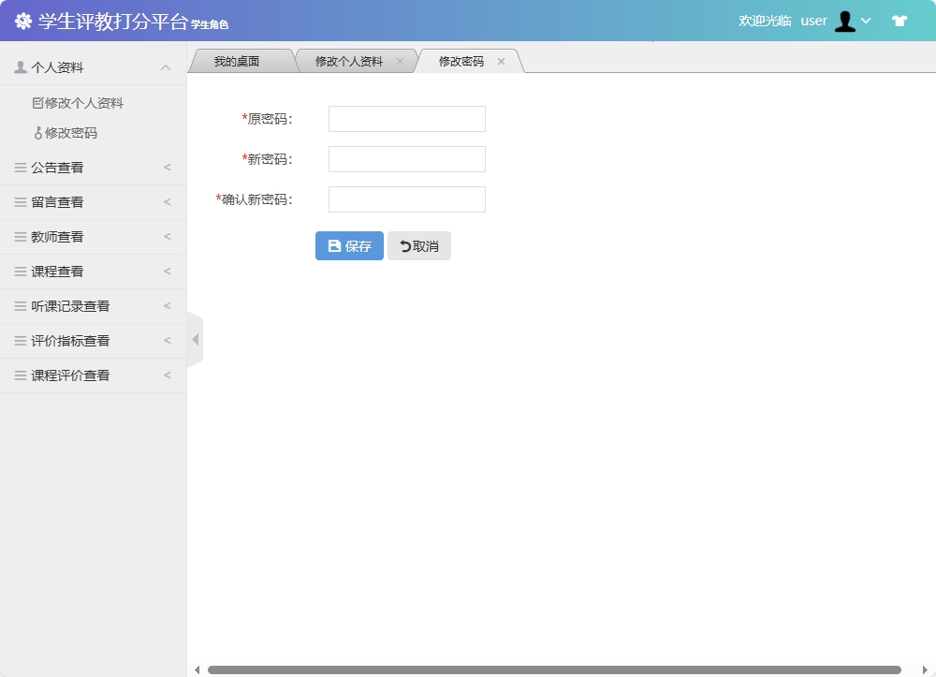Open the user account dropdown chevron
Viewport: 936px width, 677px height.
click(868, 20)
